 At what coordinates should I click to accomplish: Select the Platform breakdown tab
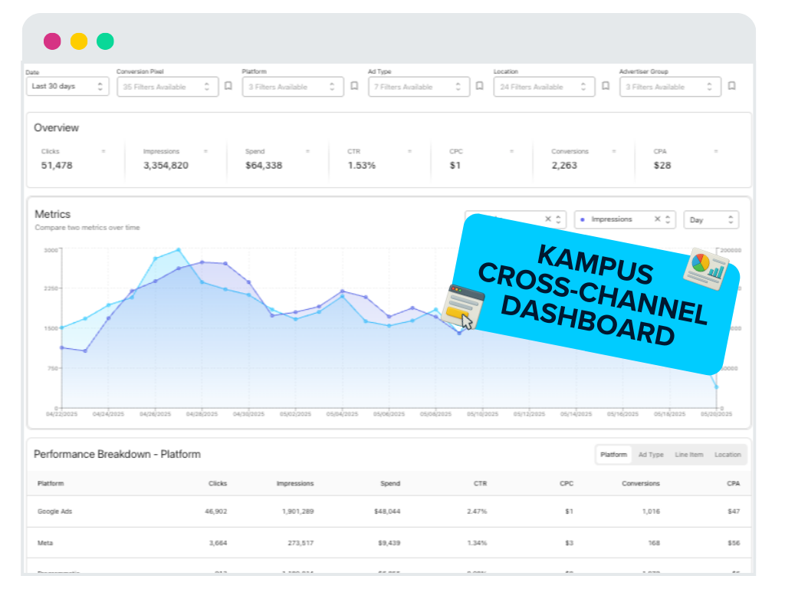coord(614,455)
